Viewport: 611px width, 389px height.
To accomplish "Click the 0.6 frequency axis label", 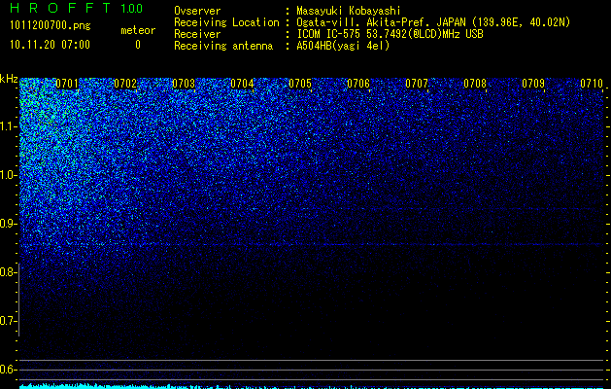I will tap(8, 370).
